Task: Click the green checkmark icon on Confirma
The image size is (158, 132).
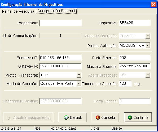Action: coord(130,117)
